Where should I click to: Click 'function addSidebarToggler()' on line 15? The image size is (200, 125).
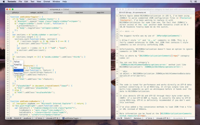coord(26,17)
